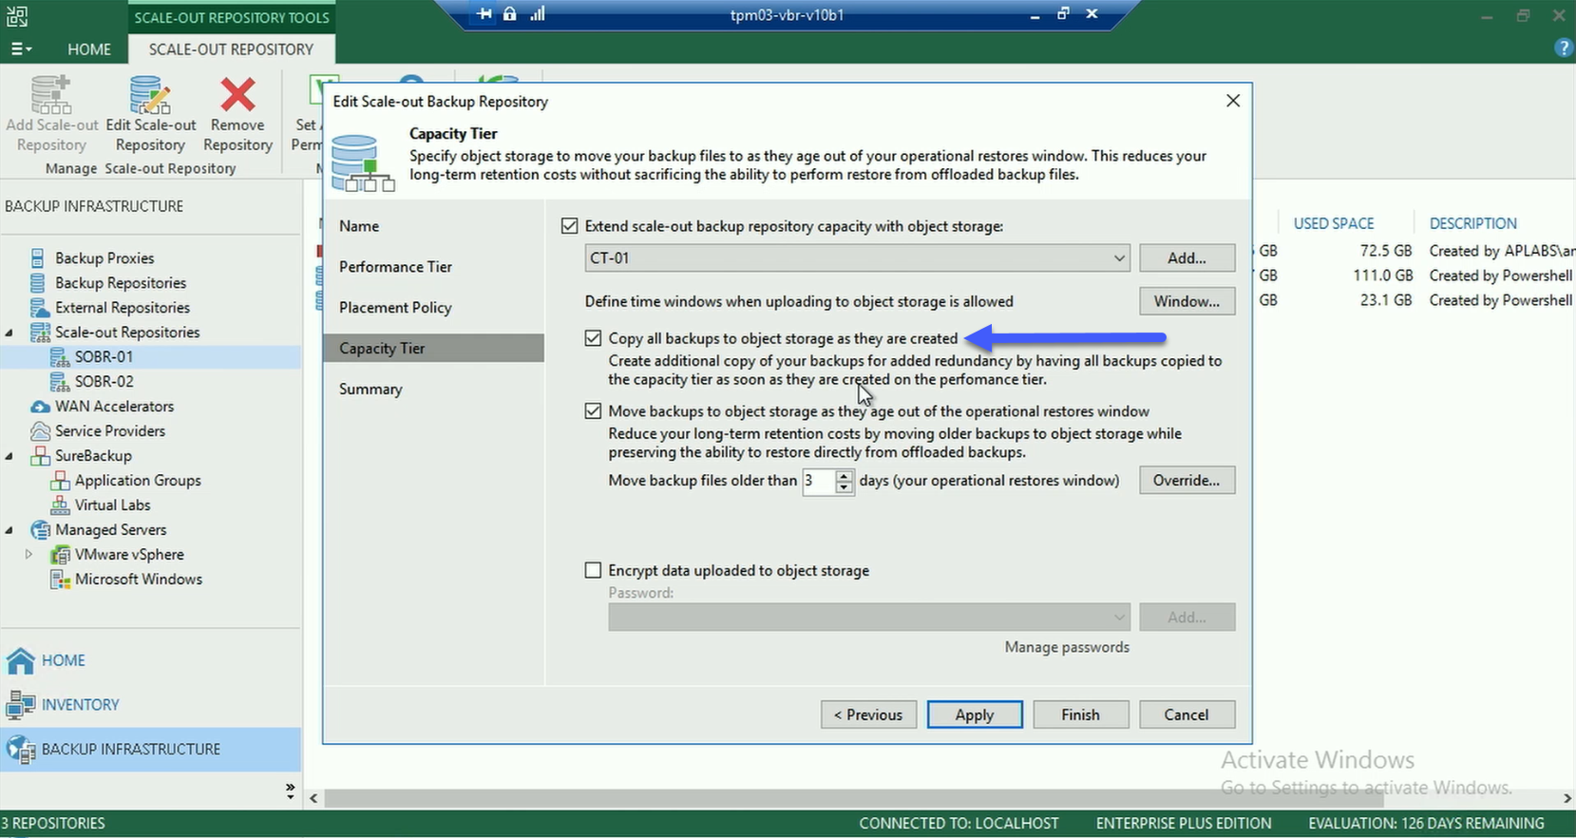Click the signal strength icon on session bar
The width and height of the screenshot is (1576, 838).
point(538,14)
